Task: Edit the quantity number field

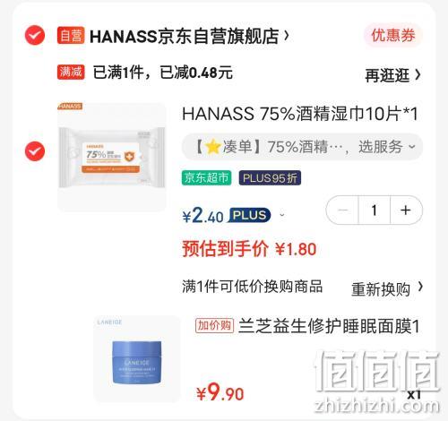Action: (x=375, y=210)
